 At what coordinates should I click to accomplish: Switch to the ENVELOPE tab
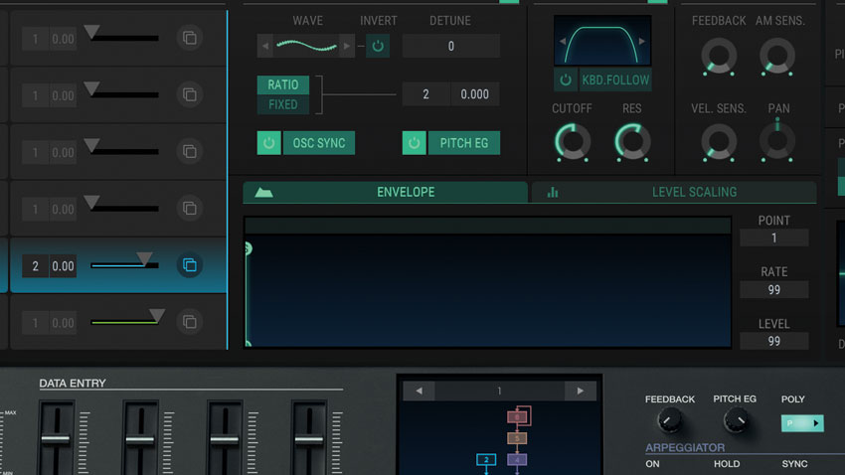[x=386, y=192]
